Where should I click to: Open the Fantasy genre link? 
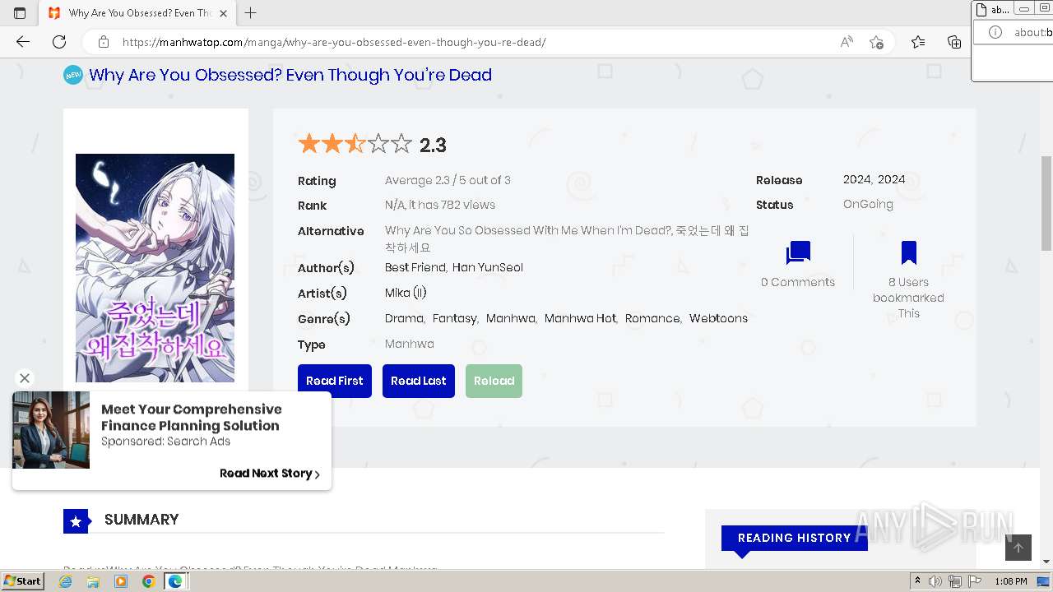455,318
